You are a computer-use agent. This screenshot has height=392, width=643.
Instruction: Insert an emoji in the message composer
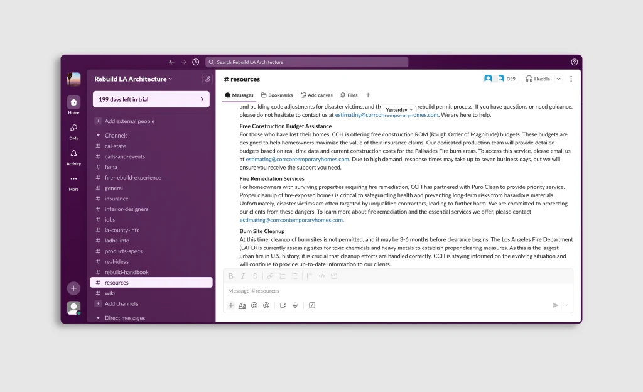pos(254,305)
